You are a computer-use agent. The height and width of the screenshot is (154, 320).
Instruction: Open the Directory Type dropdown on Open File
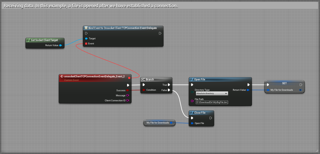212,94
